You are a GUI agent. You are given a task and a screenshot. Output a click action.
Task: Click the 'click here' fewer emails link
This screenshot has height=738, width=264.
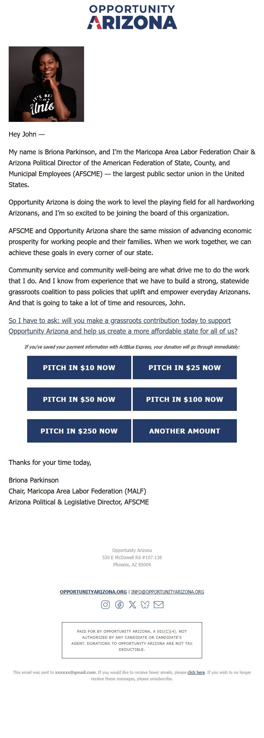(196, 672)
